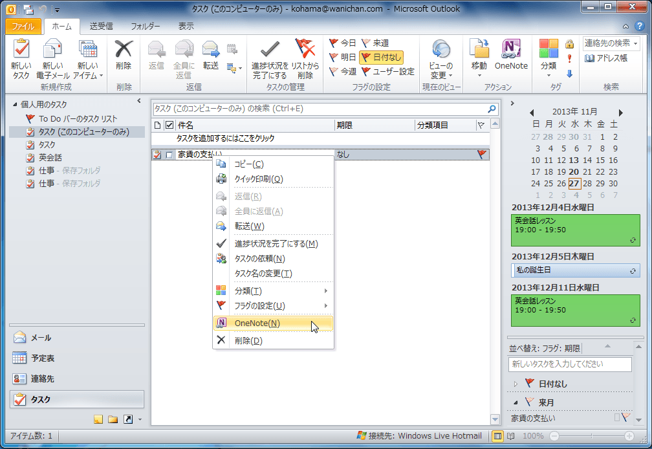
Task: Choose Copy (コピー) in the context menu
Action: tap(273, 164)
